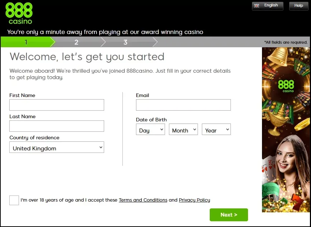Screen dimensions: 311x227
Task: Expand the Country of residence dropdown
Action: tap(57, 147)
